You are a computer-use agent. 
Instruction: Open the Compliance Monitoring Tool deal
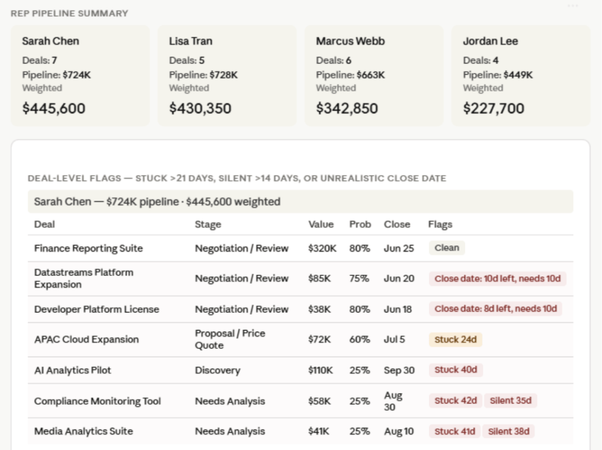coord(98,401)
